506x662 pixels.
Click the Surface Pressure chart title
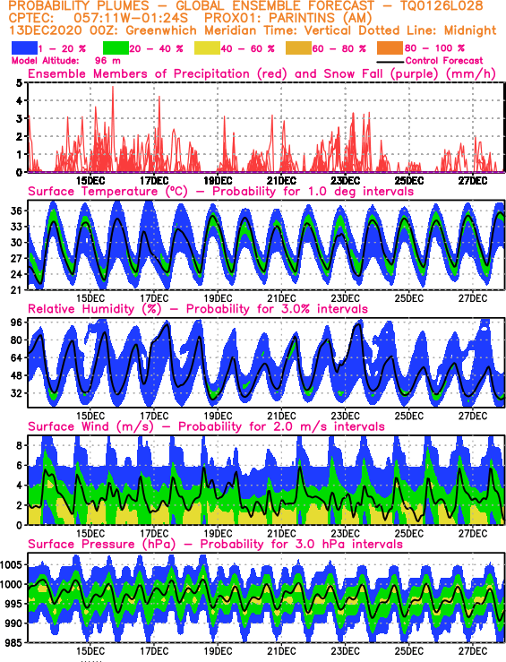215,544
